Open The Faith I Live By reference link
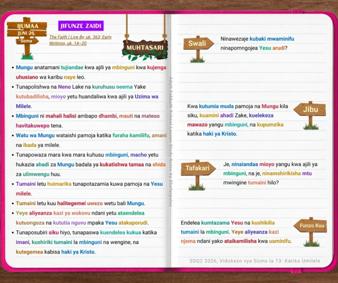The height and width of the screenshot is (283, 338). click(75, 37)
